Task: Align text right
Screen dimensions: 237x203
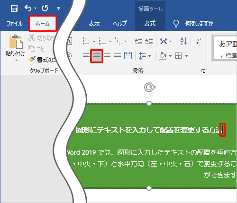Action: [x=107, y=56]
